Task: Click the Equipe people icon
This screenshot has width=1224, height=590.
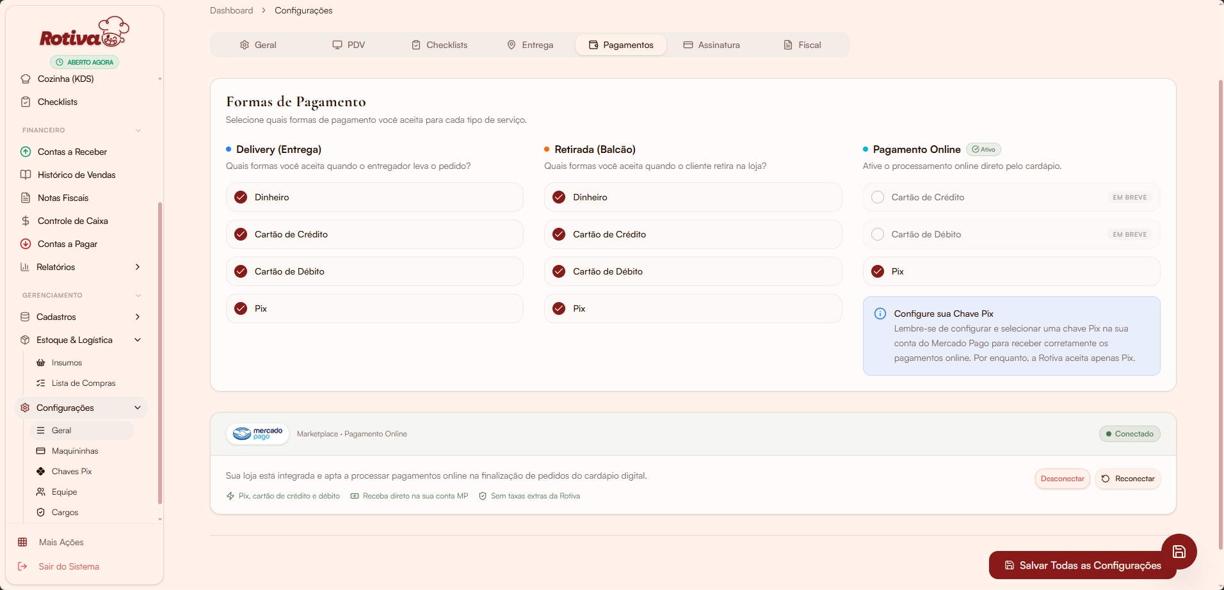Action: tap(41, 492)
